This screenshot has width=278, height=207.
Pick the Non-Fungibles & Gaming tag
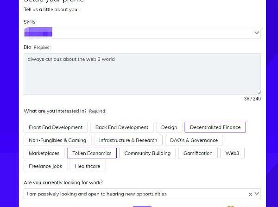(57, 140)
